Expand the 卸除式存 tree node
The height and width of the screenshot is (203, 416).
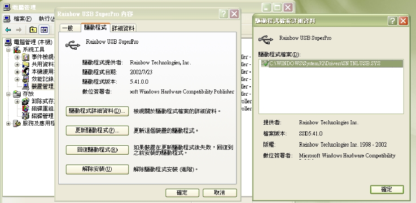coord(17,101)
